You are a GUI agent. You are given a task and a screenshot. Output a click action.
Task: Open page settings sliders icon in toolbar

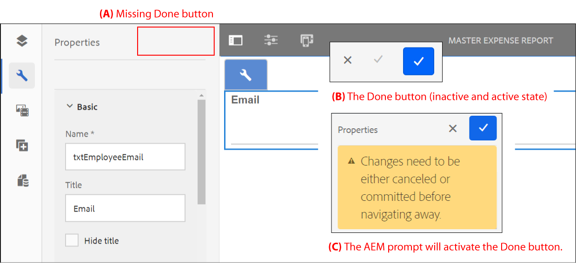point(271,40)
